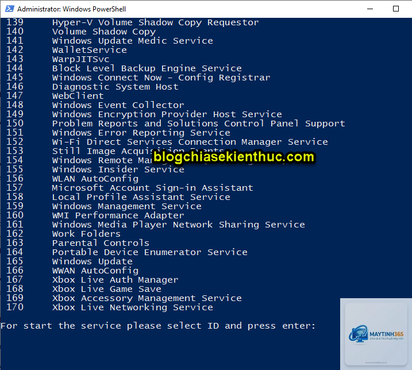Click 'Microsoft Account Sign-in Assistant' line

click(x=152, y=188)
